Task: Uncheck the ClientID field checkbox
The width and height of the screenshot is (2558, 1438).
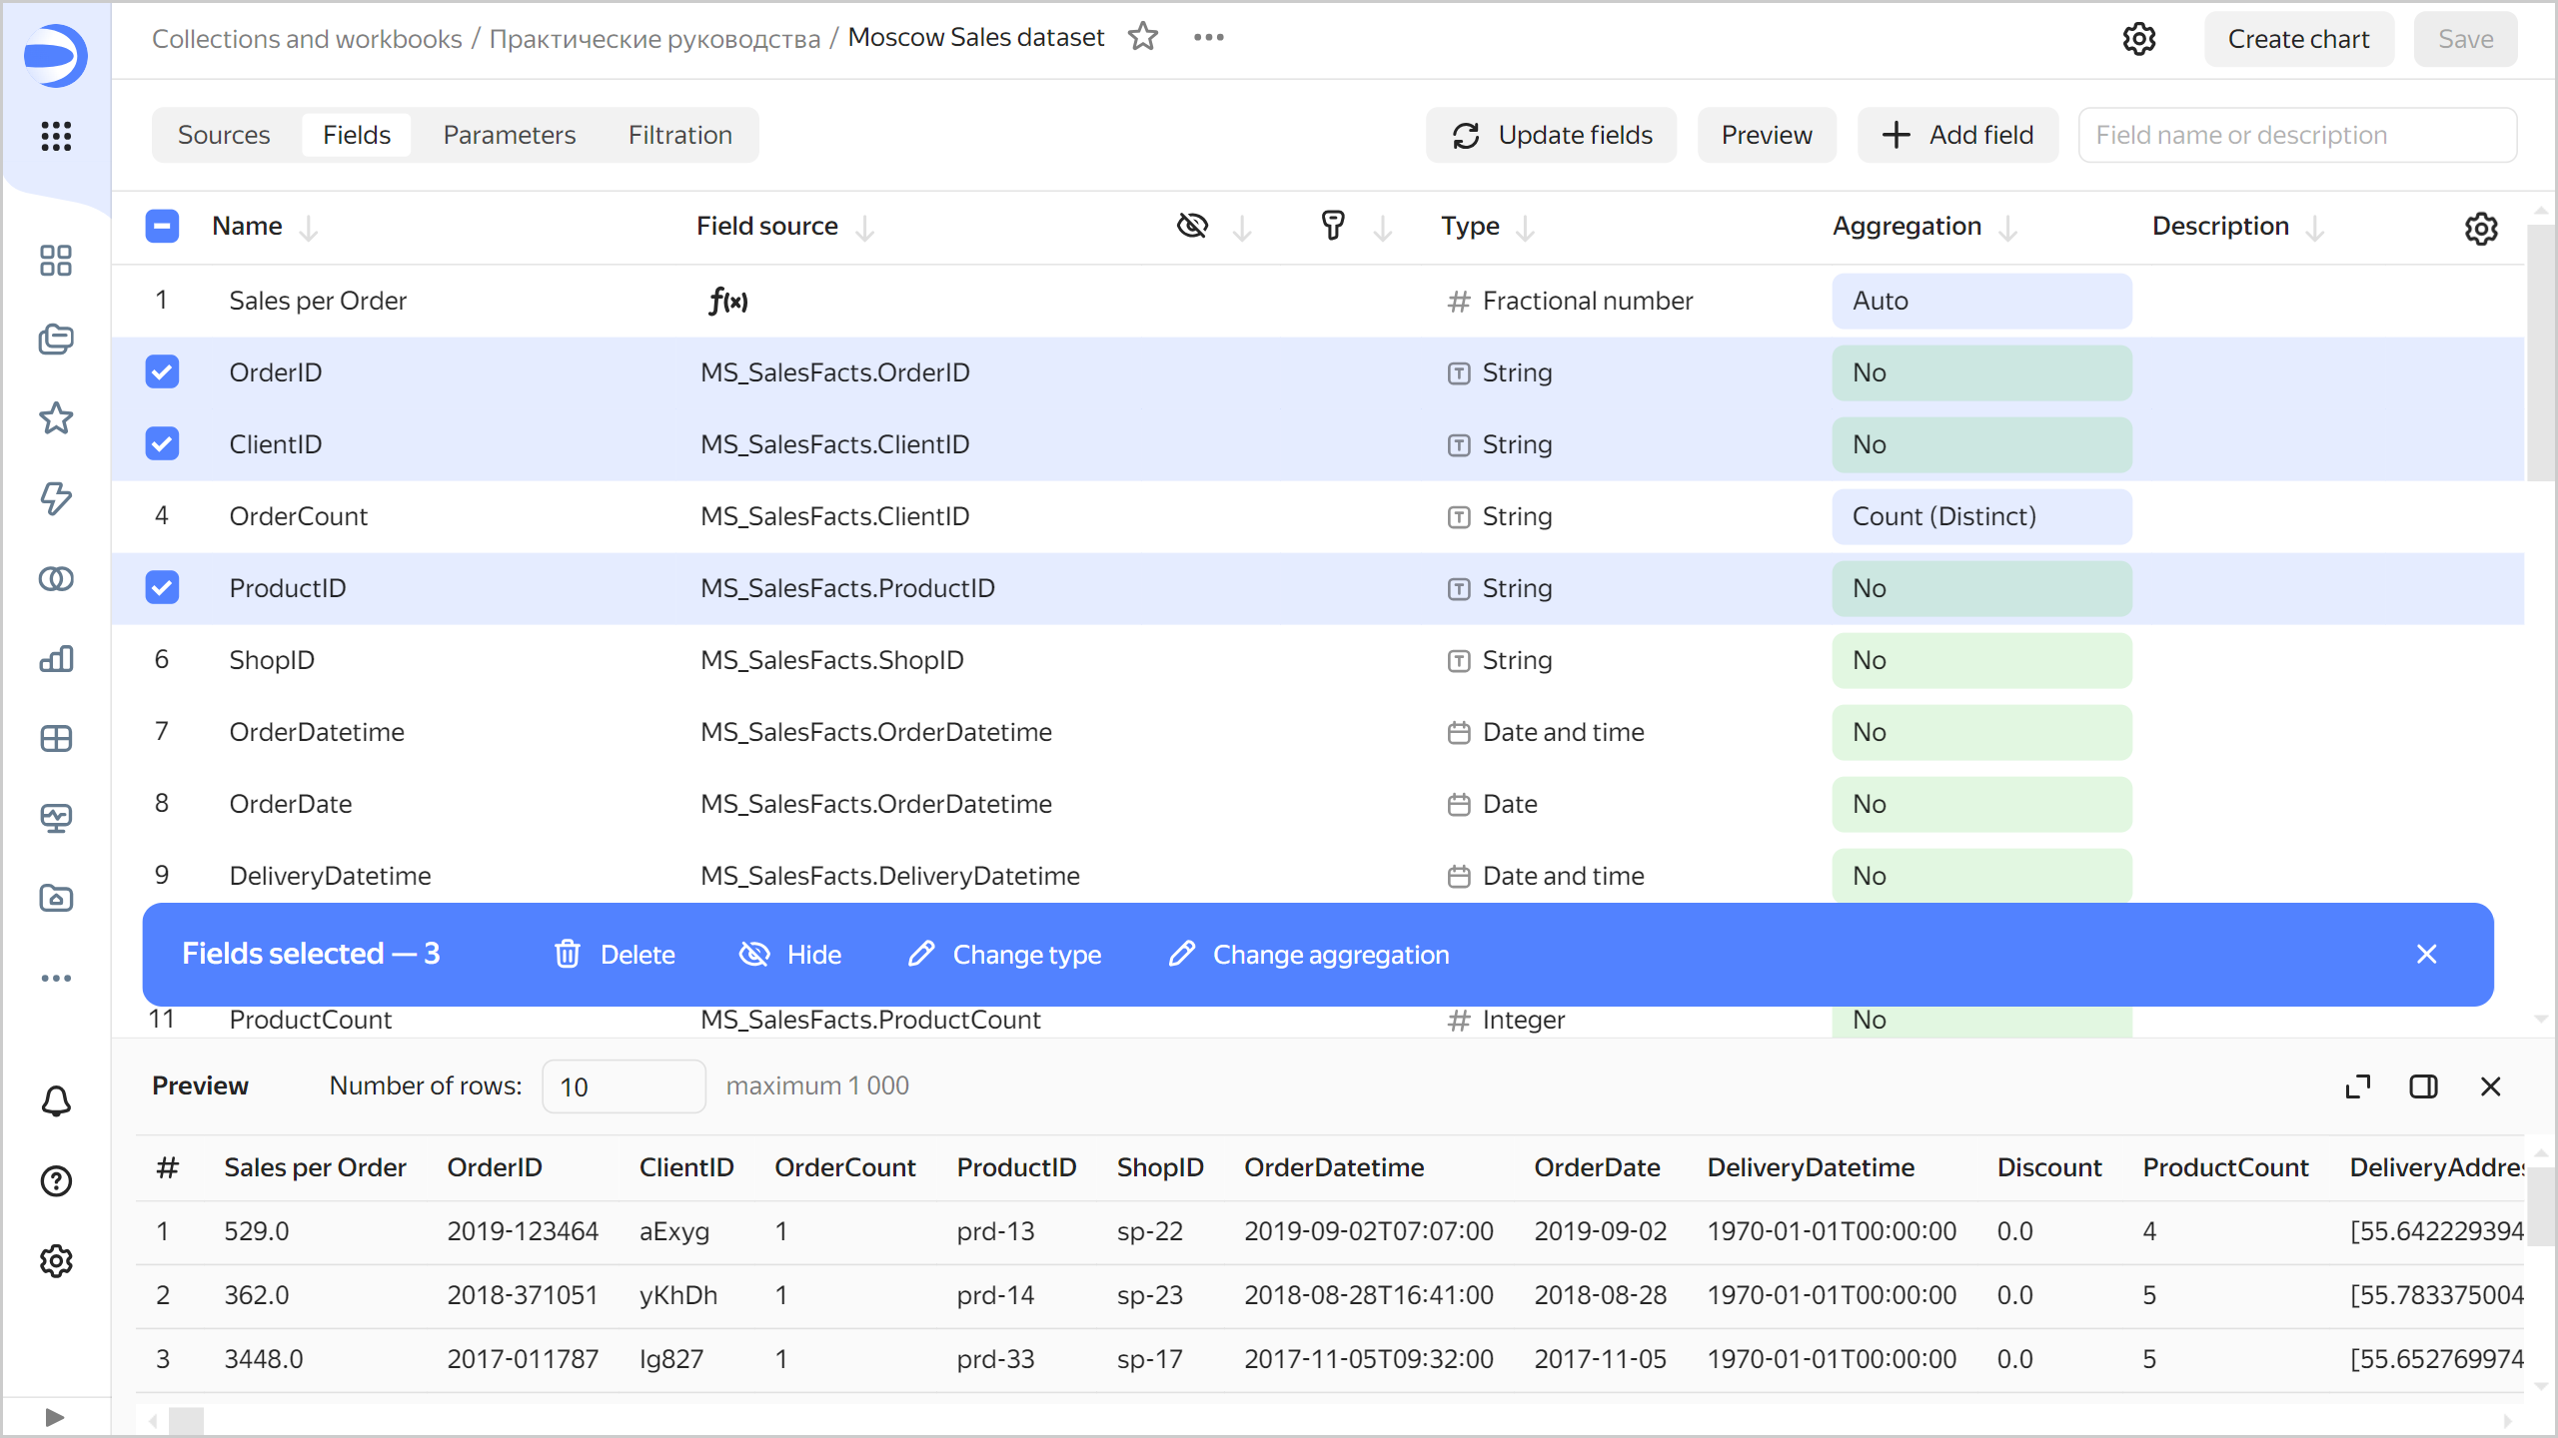Action: (162, 443)
